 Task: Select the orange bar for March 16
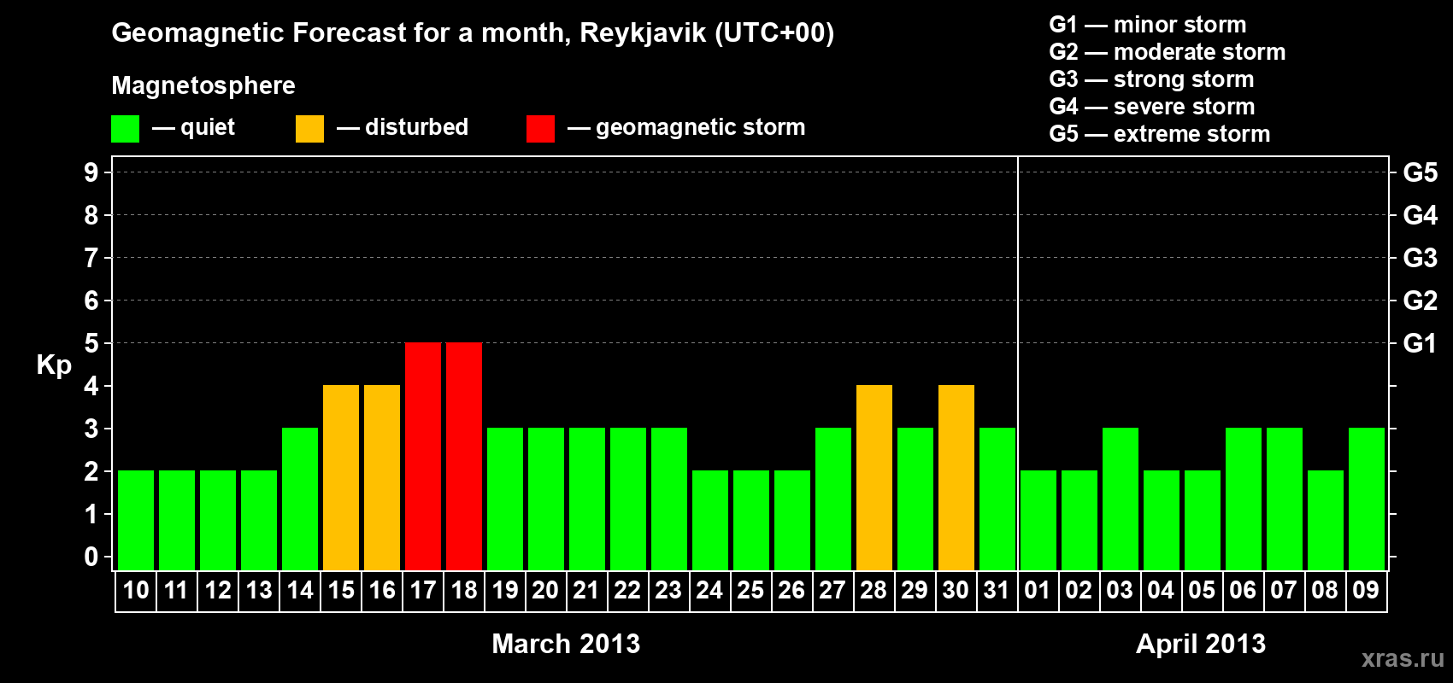coord(382,477)
